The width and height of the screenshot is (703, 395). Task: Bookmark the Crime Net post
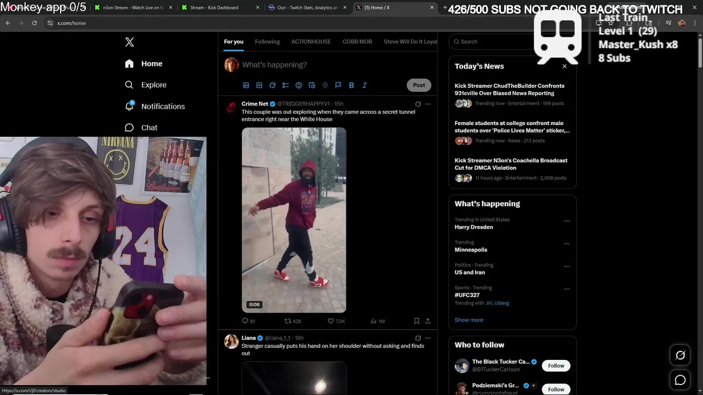[417, 321]
